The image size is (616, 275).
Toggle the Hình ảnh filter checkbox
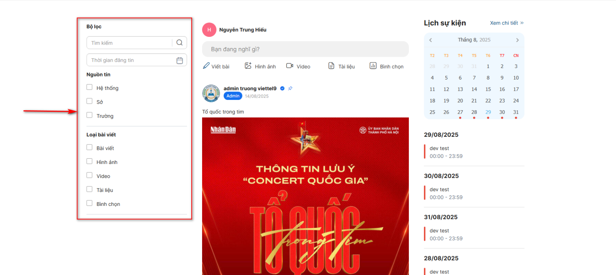[89, 161]
